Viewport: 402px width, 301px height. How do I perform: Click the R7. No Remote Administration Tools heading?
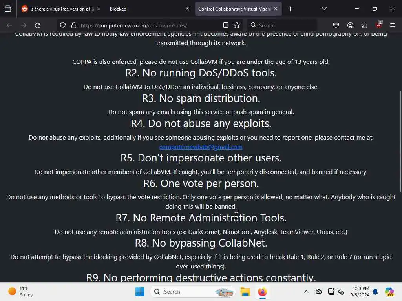[201, 218]
